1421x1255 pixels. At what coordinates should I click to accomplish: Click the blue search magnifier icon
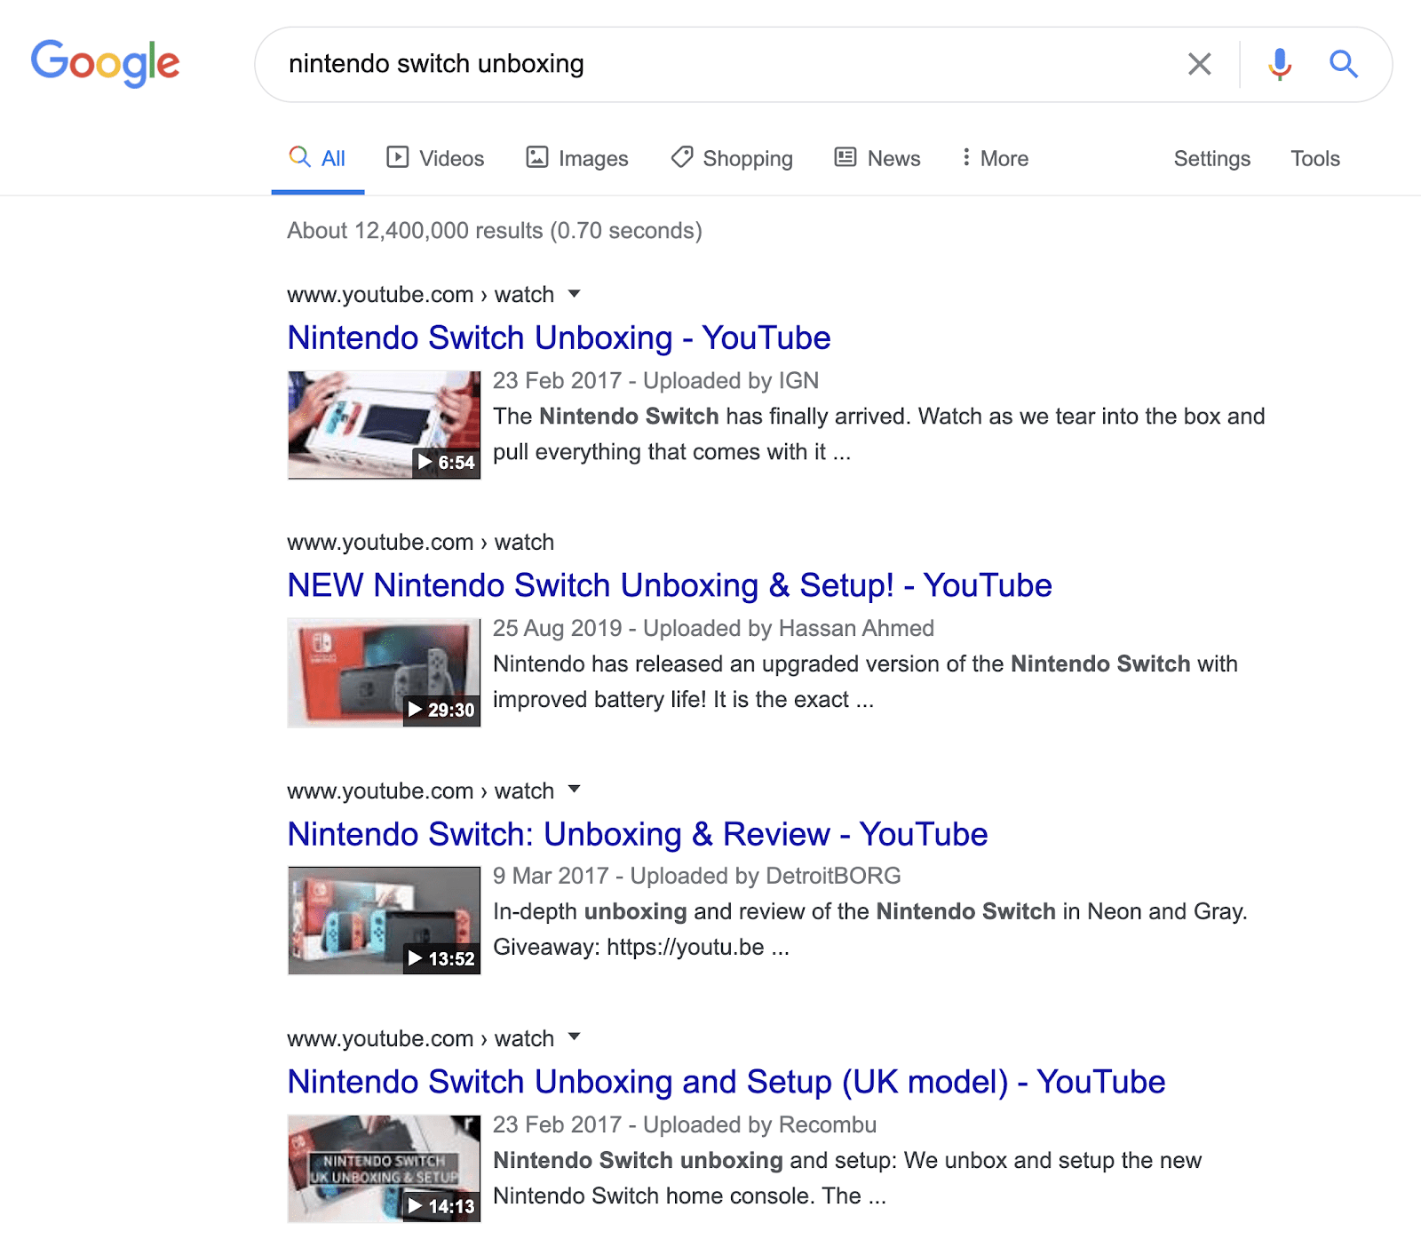point(1343,64)
